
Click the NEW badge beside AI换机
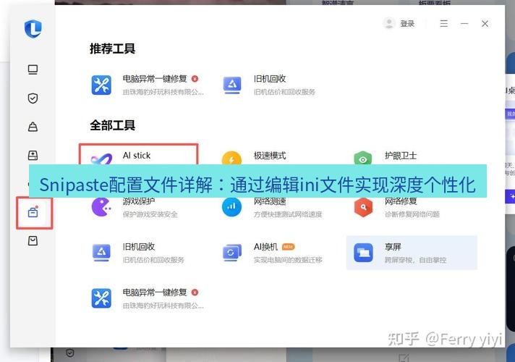(x=289, y=247)
